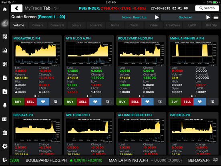Open the calendar table sidebar icon

(x=4, y=119)
